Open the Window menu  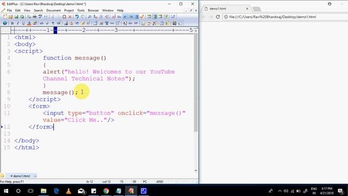(x=108, y=10)
